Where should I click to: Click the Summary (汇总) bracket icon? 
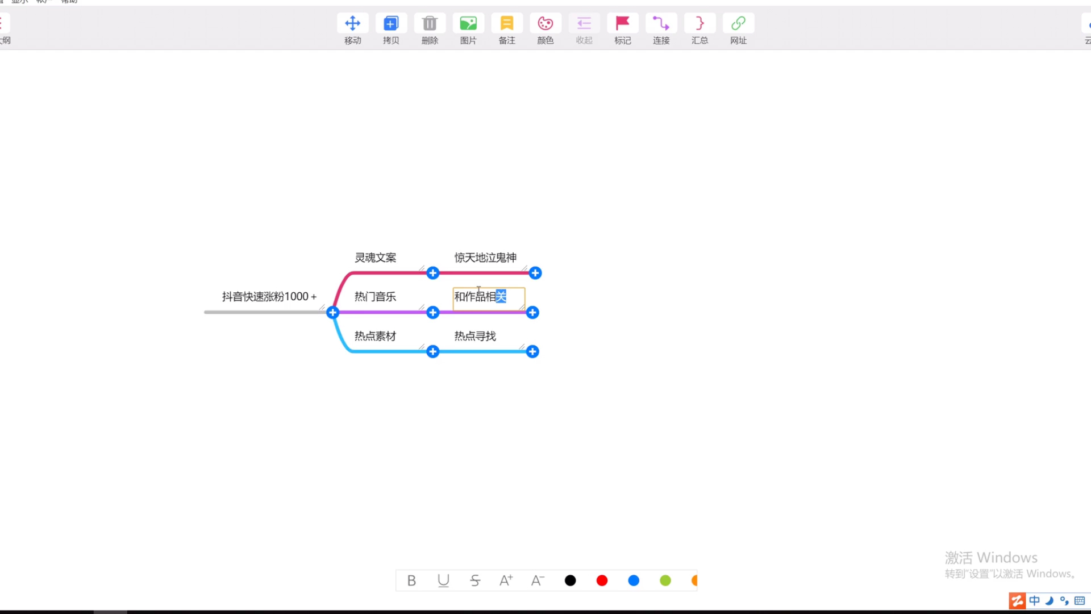[700, 23]
